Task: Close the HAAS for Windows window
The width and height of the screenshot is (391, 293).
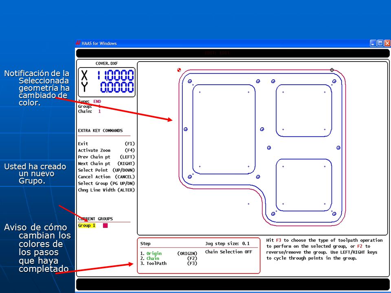Action: (387, 44)
